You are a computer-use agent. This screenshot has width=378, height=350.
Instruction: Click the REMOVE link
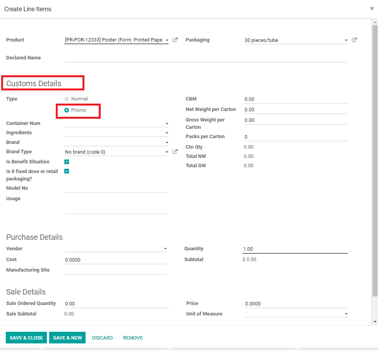(x=133, y=338)
